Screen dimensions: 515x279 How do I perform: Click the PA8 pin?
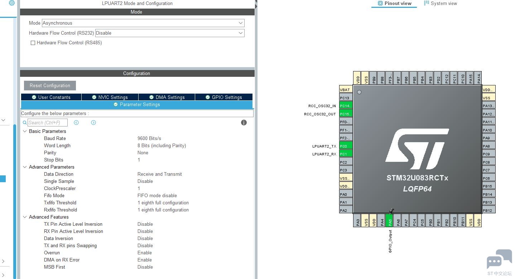coord(488,146)
